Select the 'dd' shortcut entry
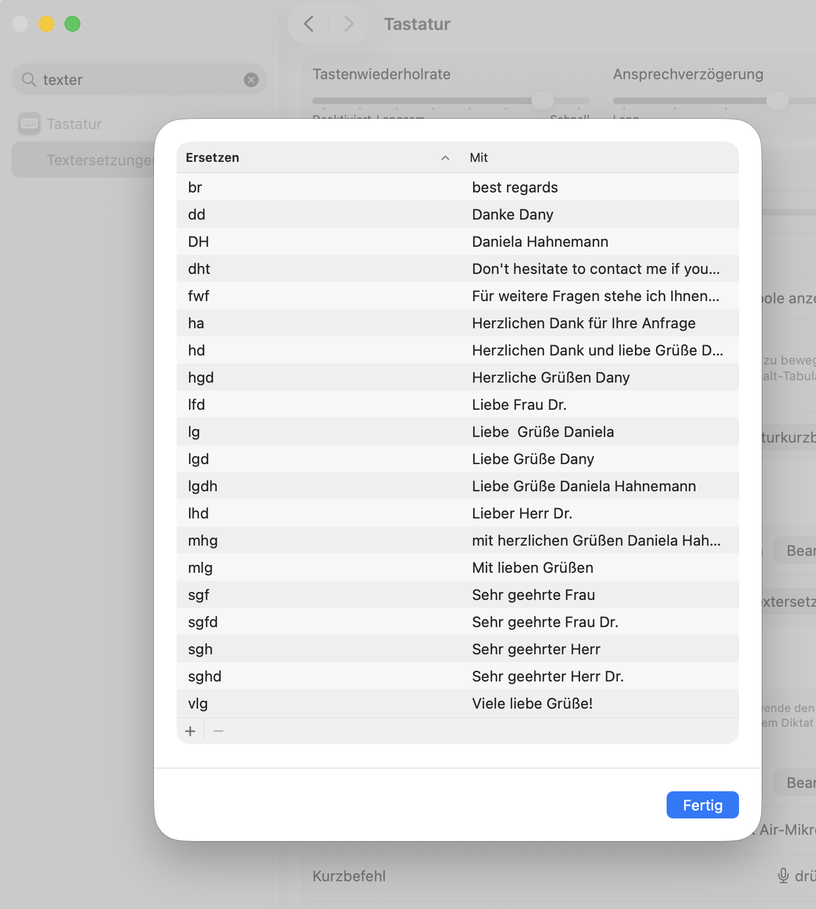 point(196,215)
